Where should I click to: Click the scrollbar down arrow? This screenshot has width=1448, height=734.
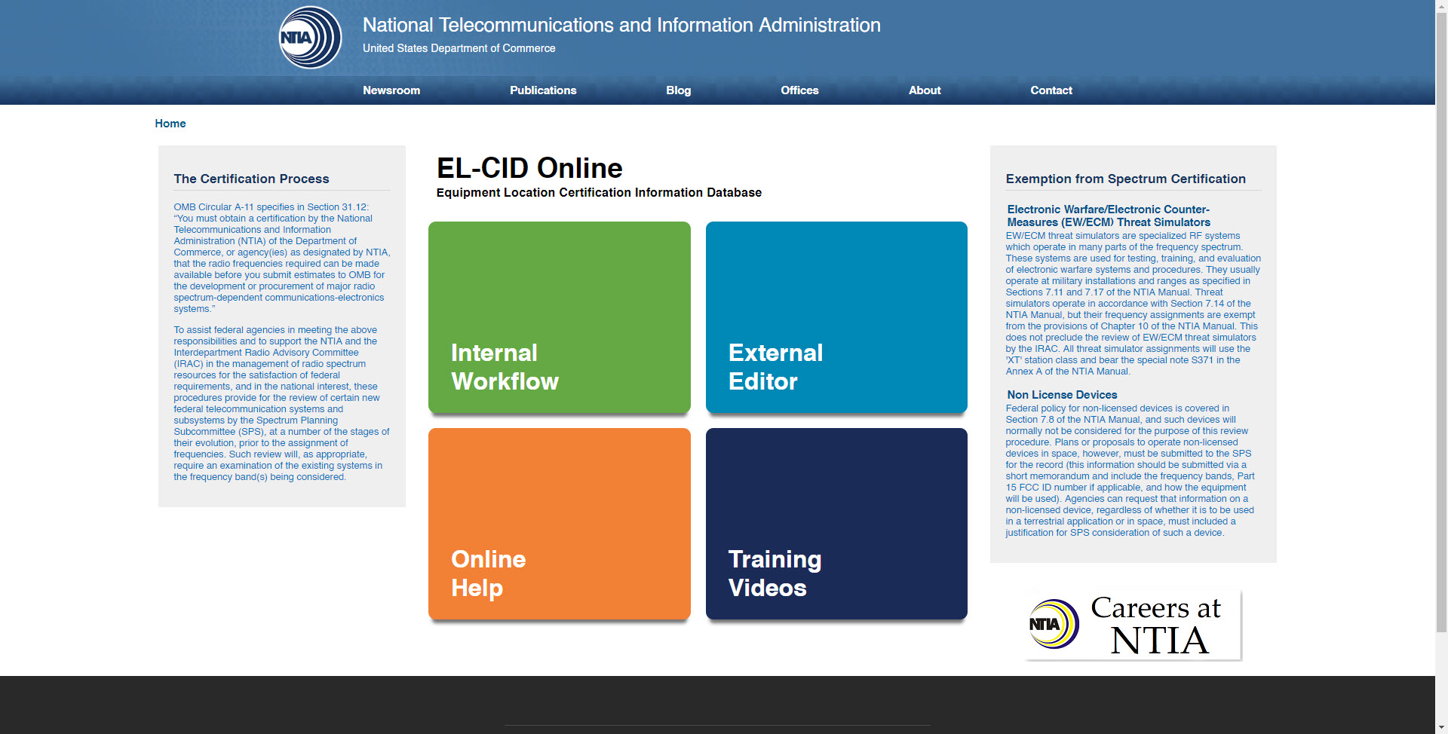[1441, 728]
